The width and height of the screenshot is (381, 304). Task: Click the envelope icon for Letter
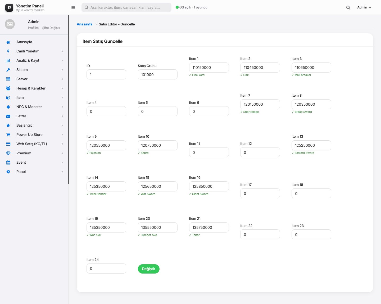[x=8, y=116]
